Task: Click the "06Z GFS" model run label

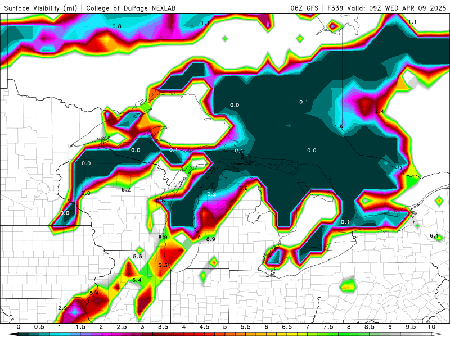Action: click(x=304, y=8)
